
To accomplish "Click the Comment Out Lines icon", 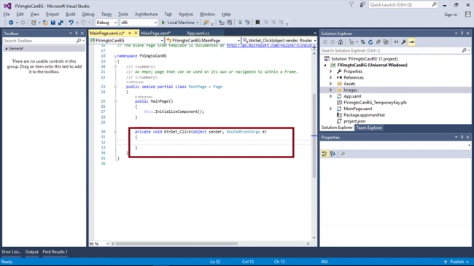I will (x=240, y=23).
